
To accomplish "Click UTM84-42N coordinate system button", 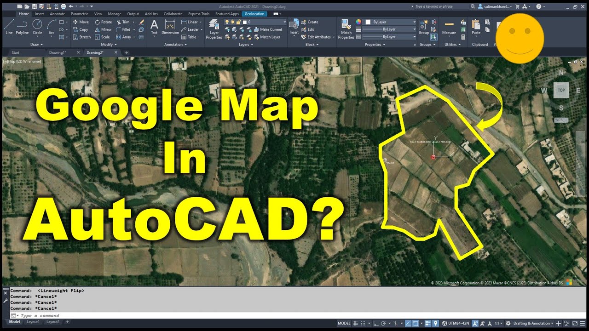I will pyautogui.click(x=456, y=323).
